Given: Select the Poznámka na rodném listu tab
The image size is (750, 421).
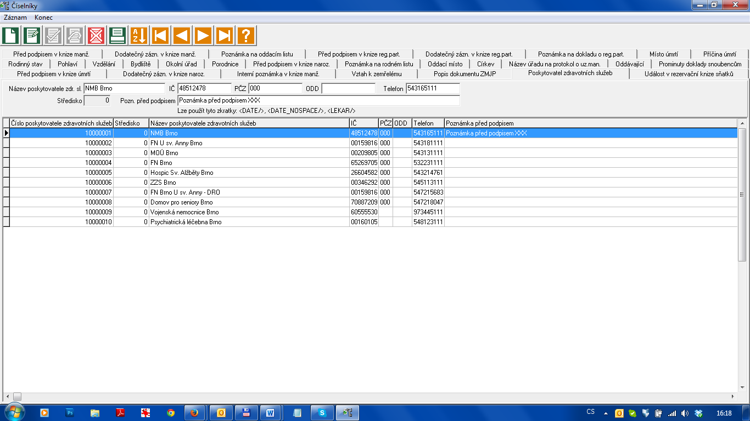Looking at the screenshot, I should 379,64.
